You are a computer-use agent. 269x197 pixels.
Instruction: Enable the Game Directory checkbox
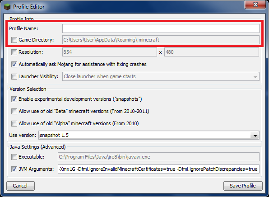pyautogui.click(x=14, y=40)
